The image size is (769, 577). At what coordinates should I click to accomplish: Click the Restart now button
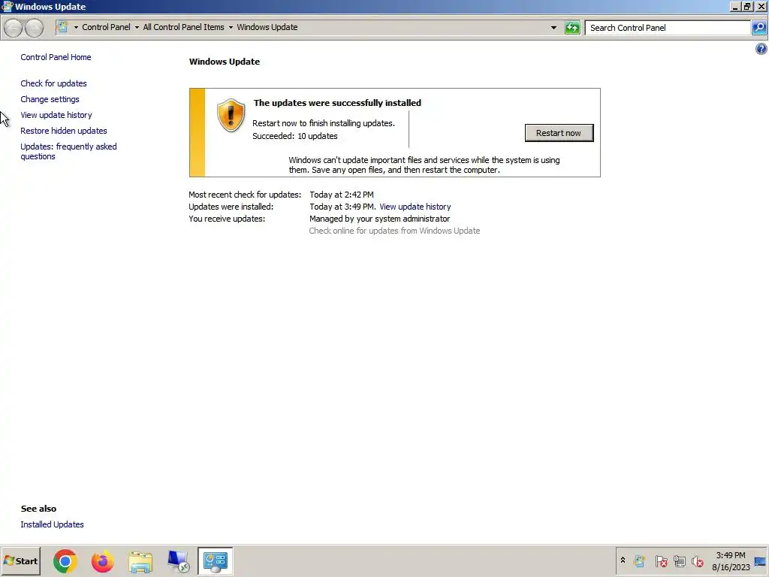(x=559, y=133)
